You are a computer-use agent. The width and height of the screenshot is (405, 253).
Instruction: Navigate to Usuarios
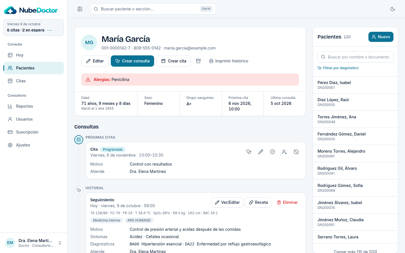point(34,119)
